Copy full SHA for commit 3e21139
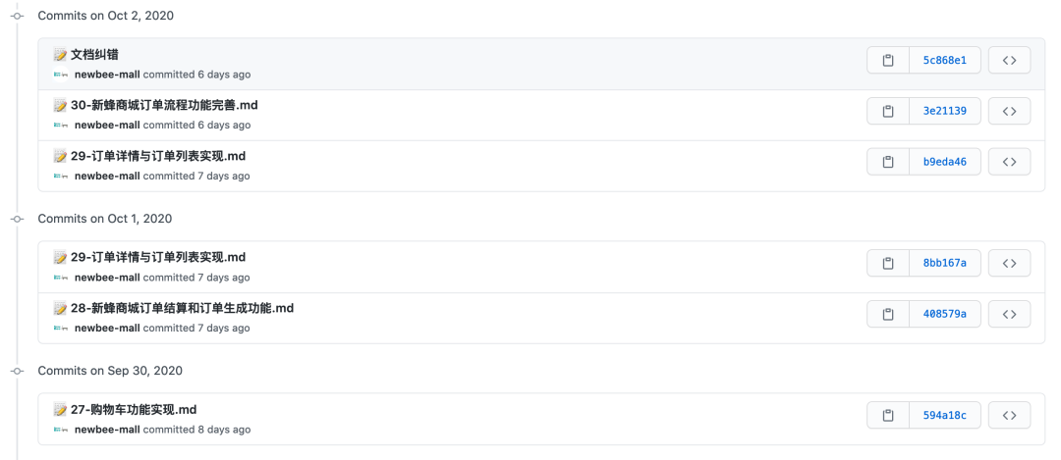 pyautogui.click(x=888, y=111)
